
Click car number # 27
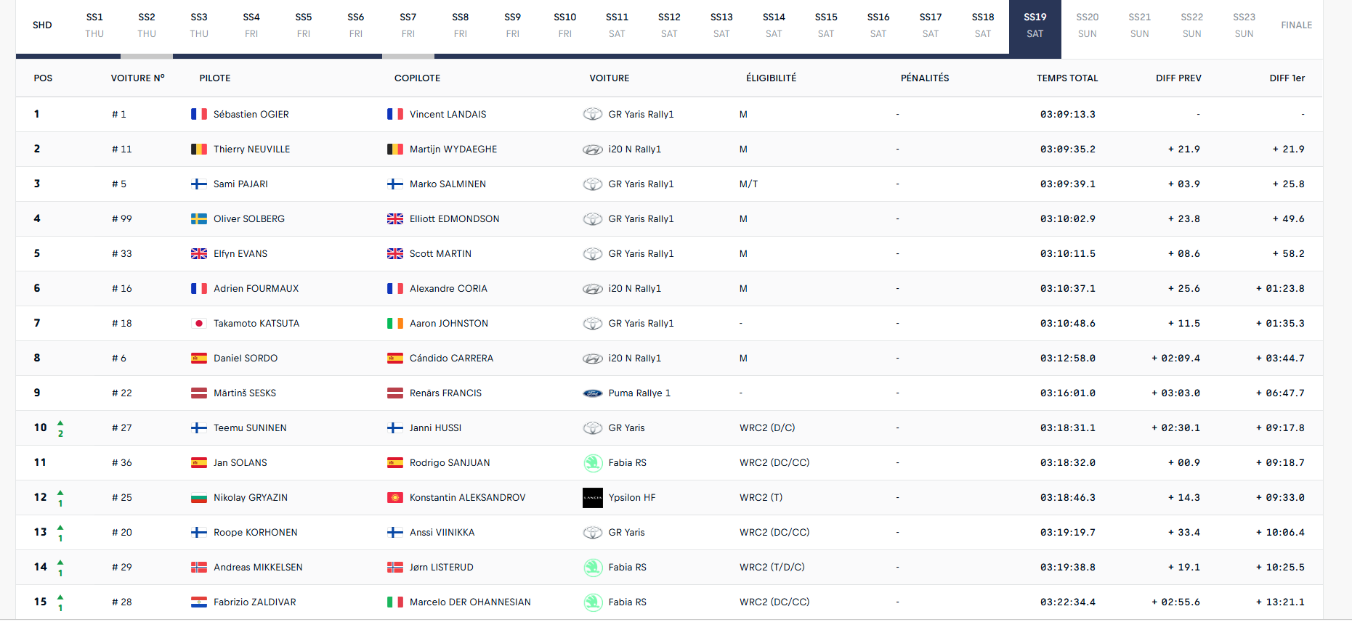[x=122, y=427]
